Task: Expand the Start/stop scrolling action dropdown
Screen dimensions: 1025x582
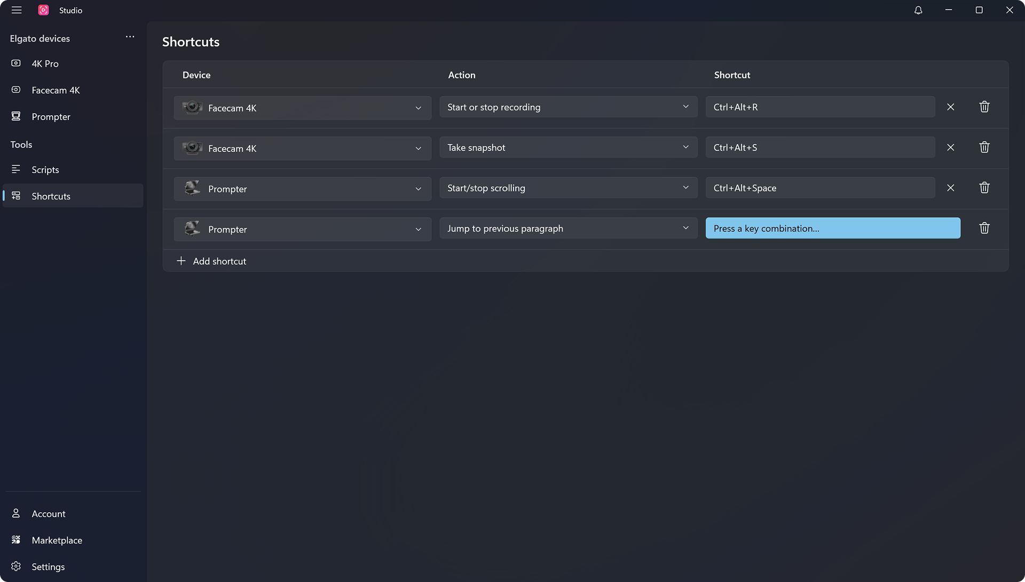Action: (569, 188)
